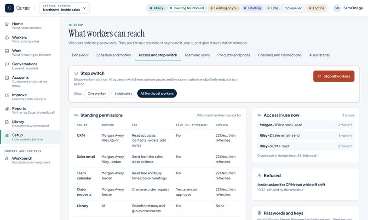Click 'Jordan asked for CRM read while off shift'

(291, 185)
